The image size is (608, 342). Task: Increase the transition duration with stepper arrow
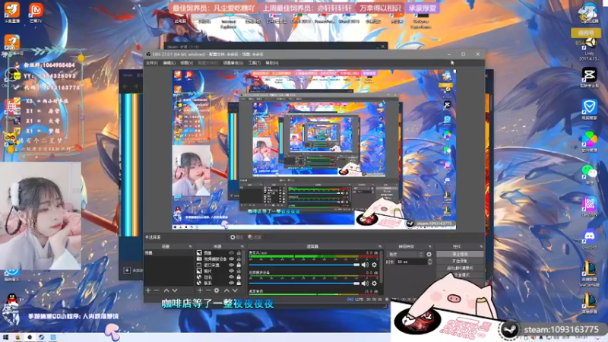click(x=429, y=260)
